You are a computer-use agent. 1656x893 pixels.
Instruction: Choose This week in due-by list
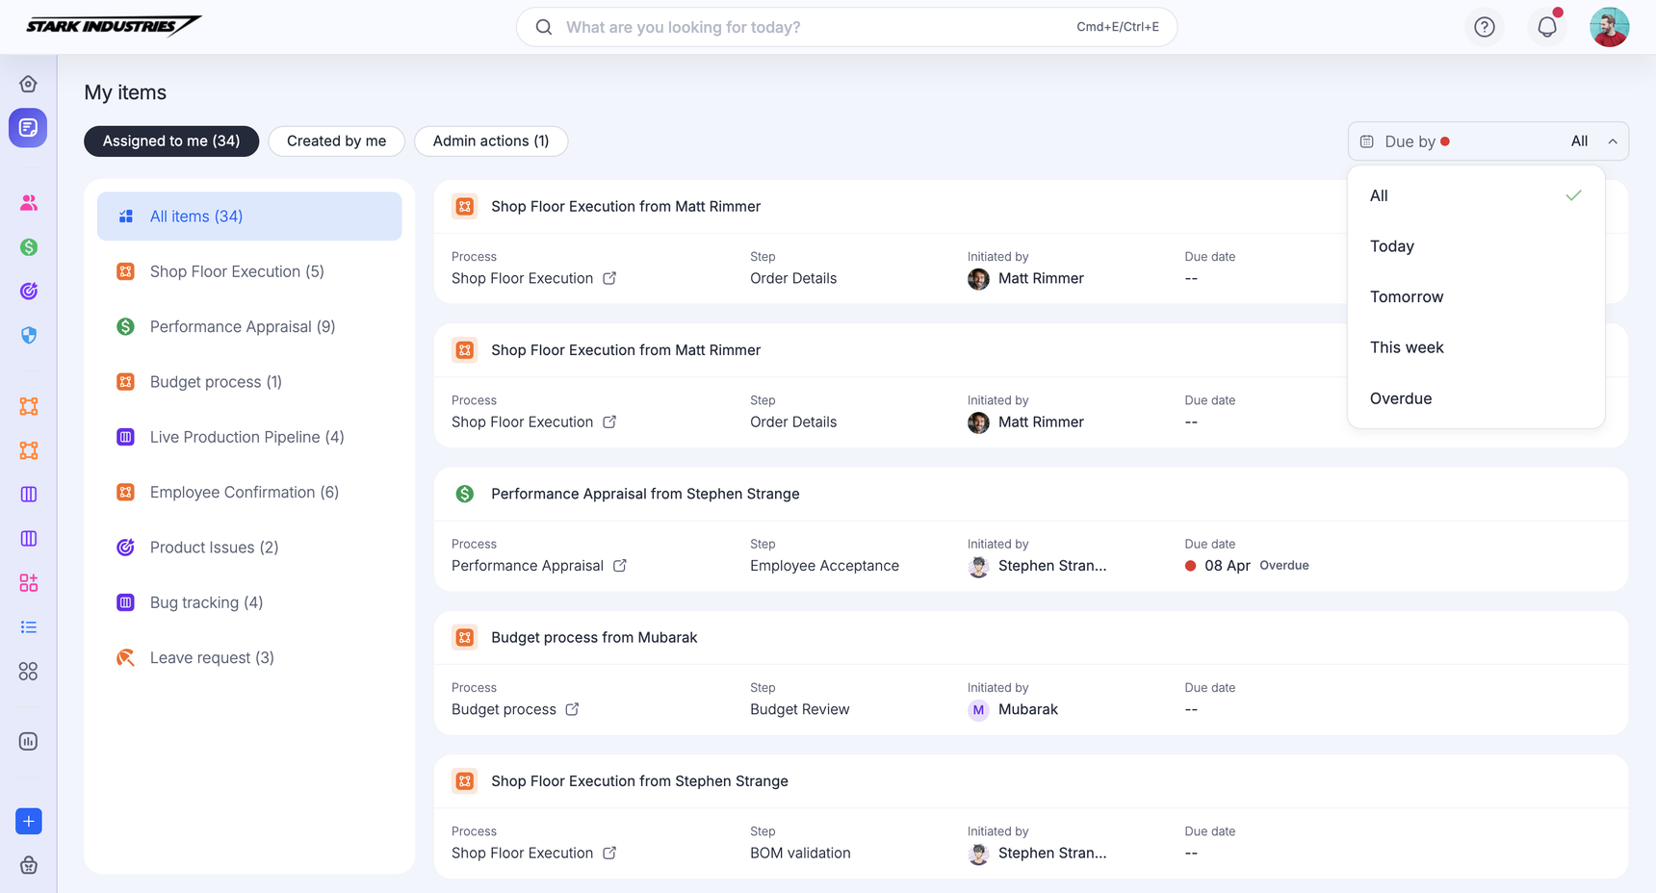[x=1406, y=347]
